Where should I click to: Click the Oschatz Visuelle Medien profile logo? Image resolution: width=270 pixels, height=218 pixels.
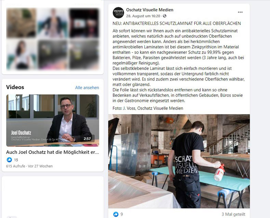(118, 13)
